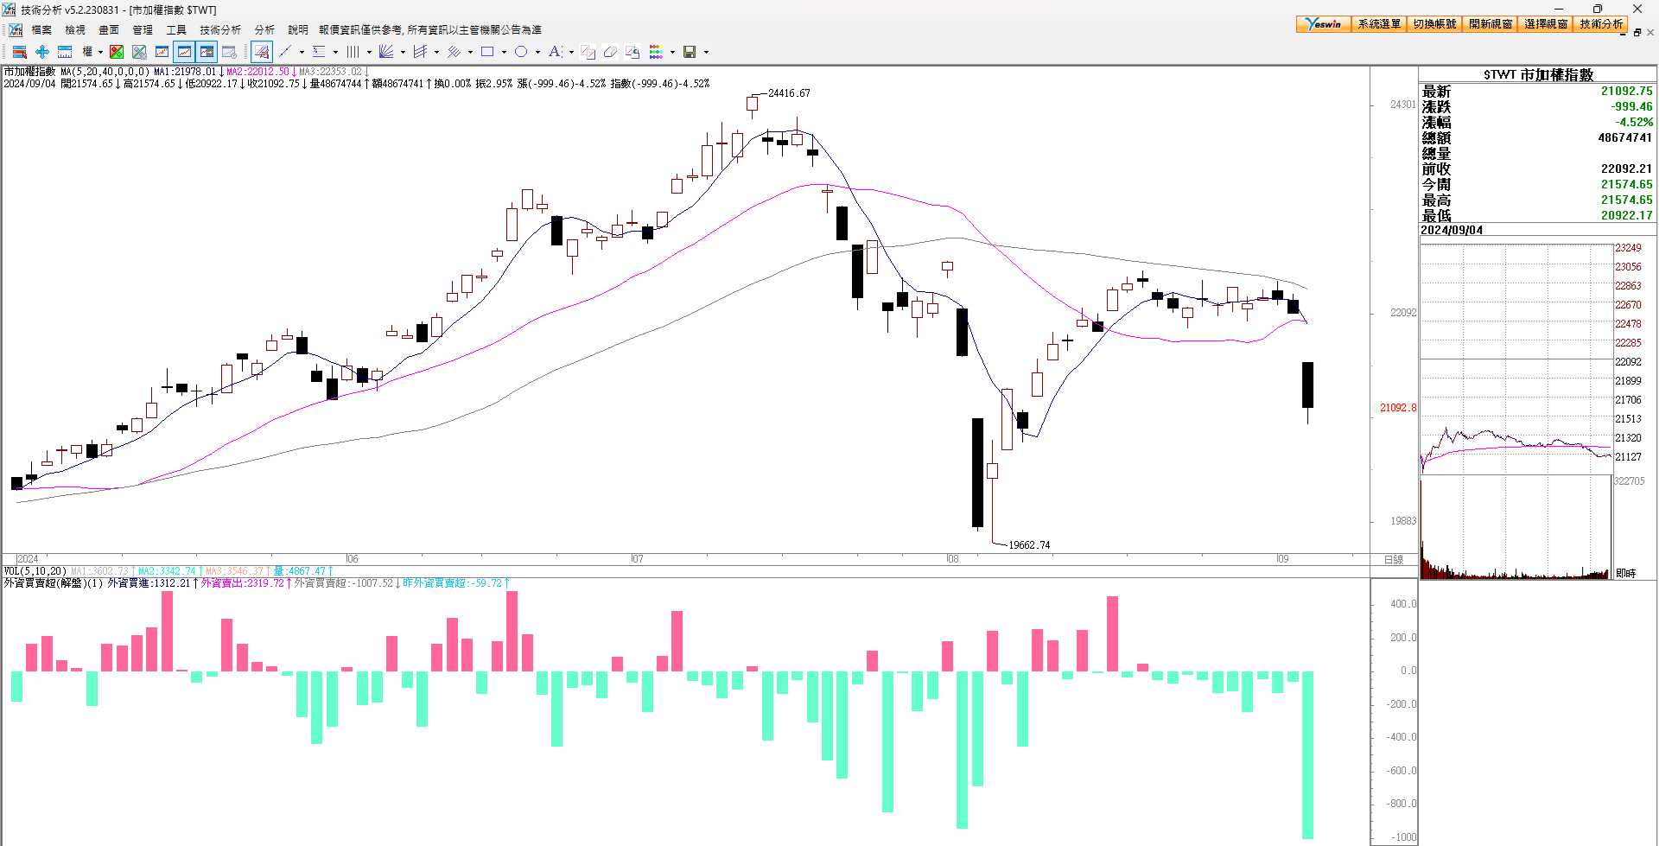Select the rectangle drawing tool
Image resolution: width=1659 pixels, height=846 pixels.
point(487,52)
